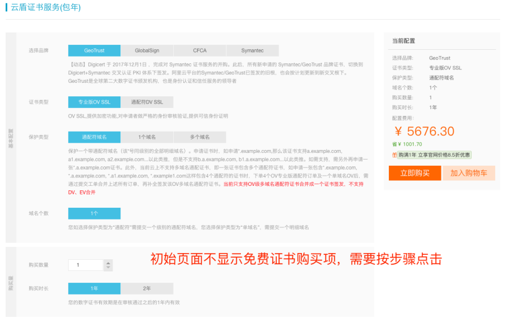Click the red OV merge restriction notice

coord(216,188)
